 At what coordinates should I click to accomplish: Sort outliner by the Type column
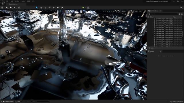click(x=175, y=17)
